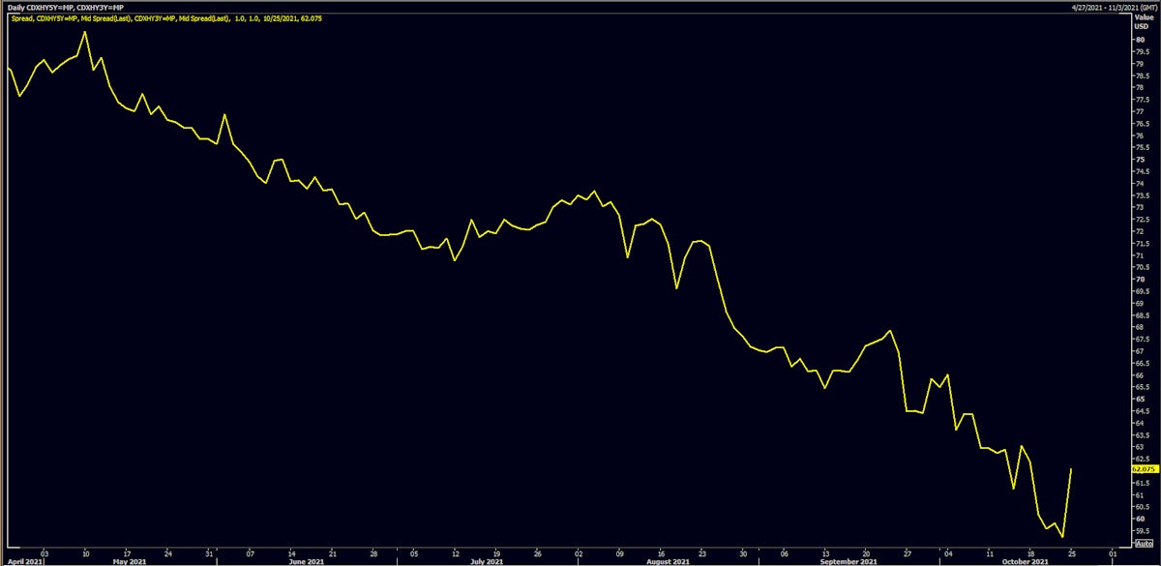
Task: Click the May 2021 label on the time axis
Action: (x=129, y=561)
